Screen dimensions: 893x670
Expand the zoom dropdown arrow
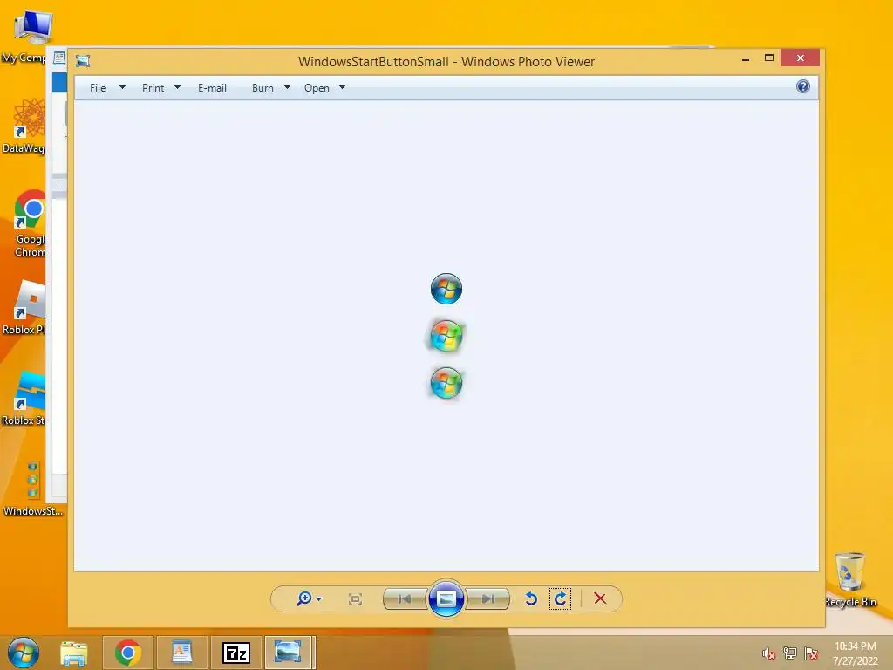(319, 598)
